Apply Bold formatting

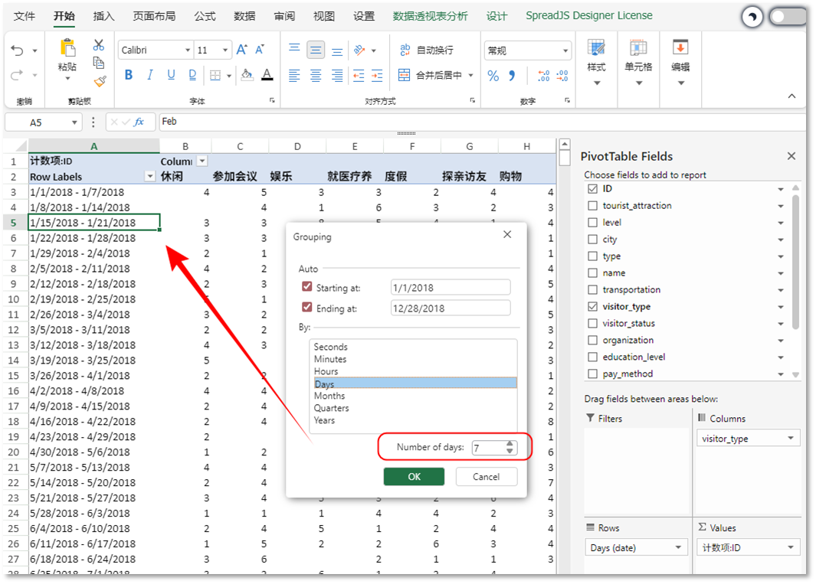129,75
